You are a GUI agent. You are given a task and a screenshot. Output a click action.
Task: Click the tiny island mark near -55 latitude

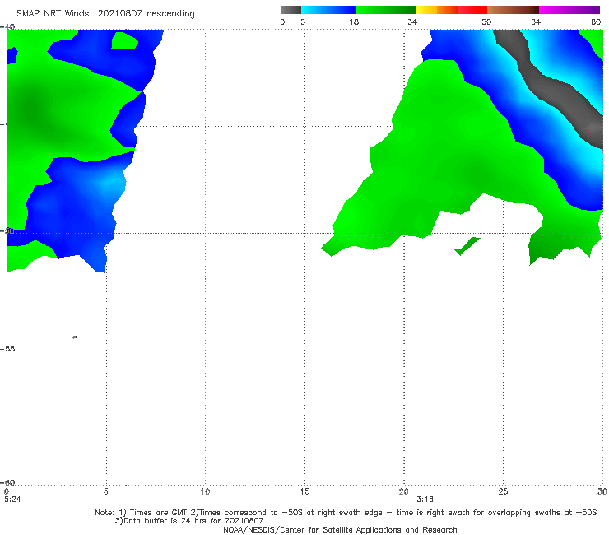75,337
